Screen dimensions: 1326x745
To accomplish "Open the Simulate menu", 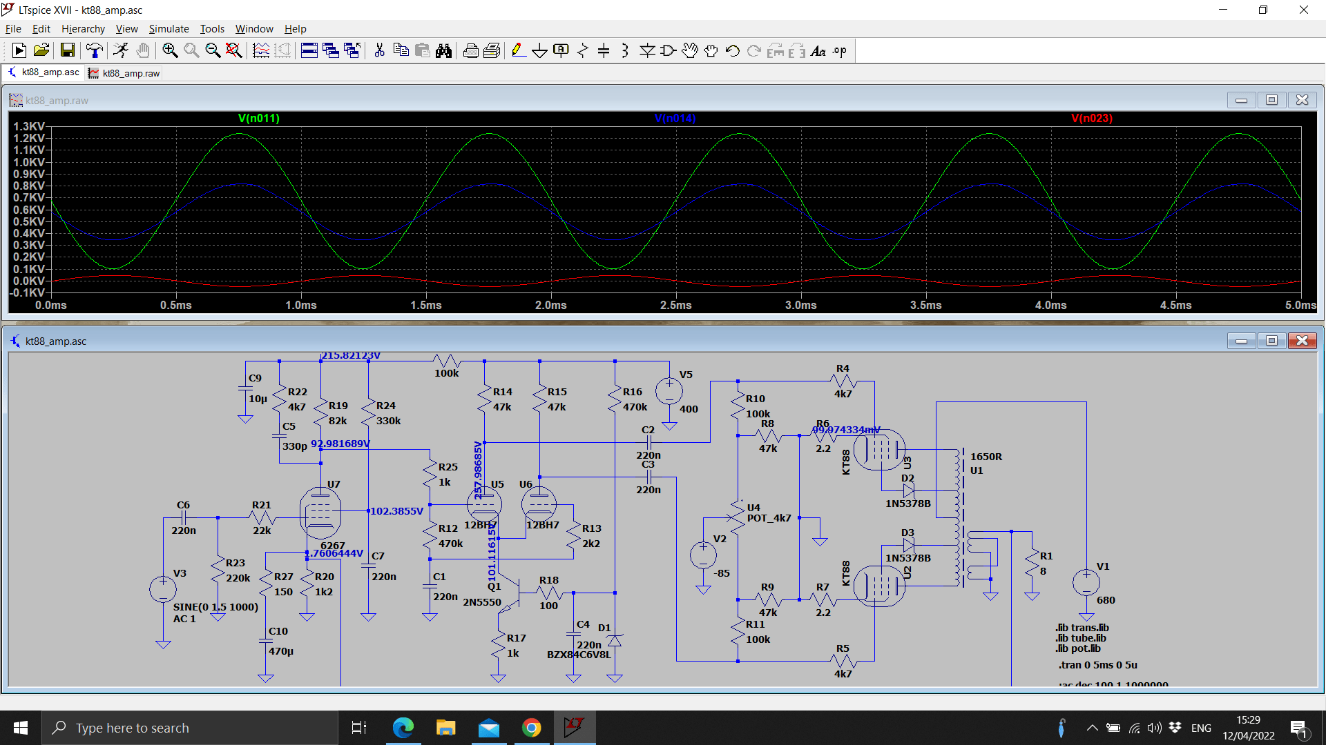I will (x=169, y=28).
